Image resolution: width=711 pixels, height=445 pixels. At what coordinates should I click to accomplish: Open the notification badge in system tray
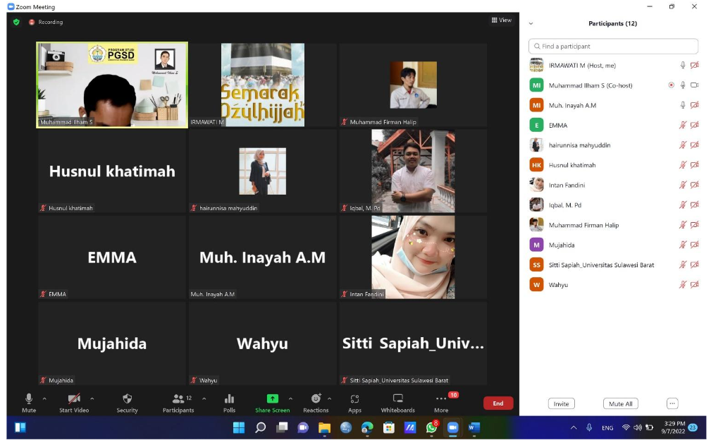click(693, 427)
